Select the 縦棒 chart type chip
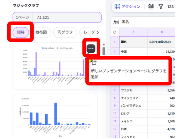 click(x=21, y=32)
